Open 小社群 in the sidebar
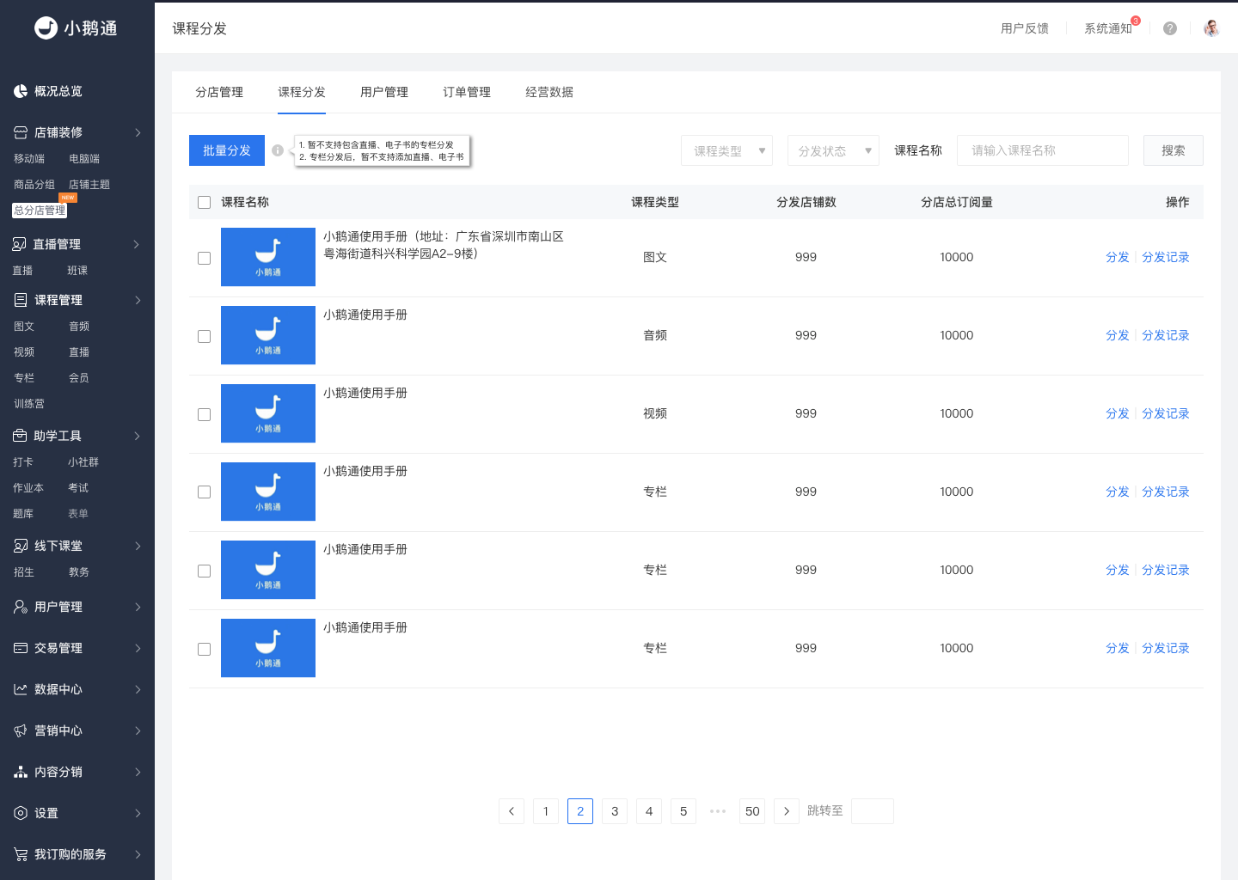Image resolution: width=1238 pixels, height=880 pixels. pyautogui.click(x=83, y=462)
